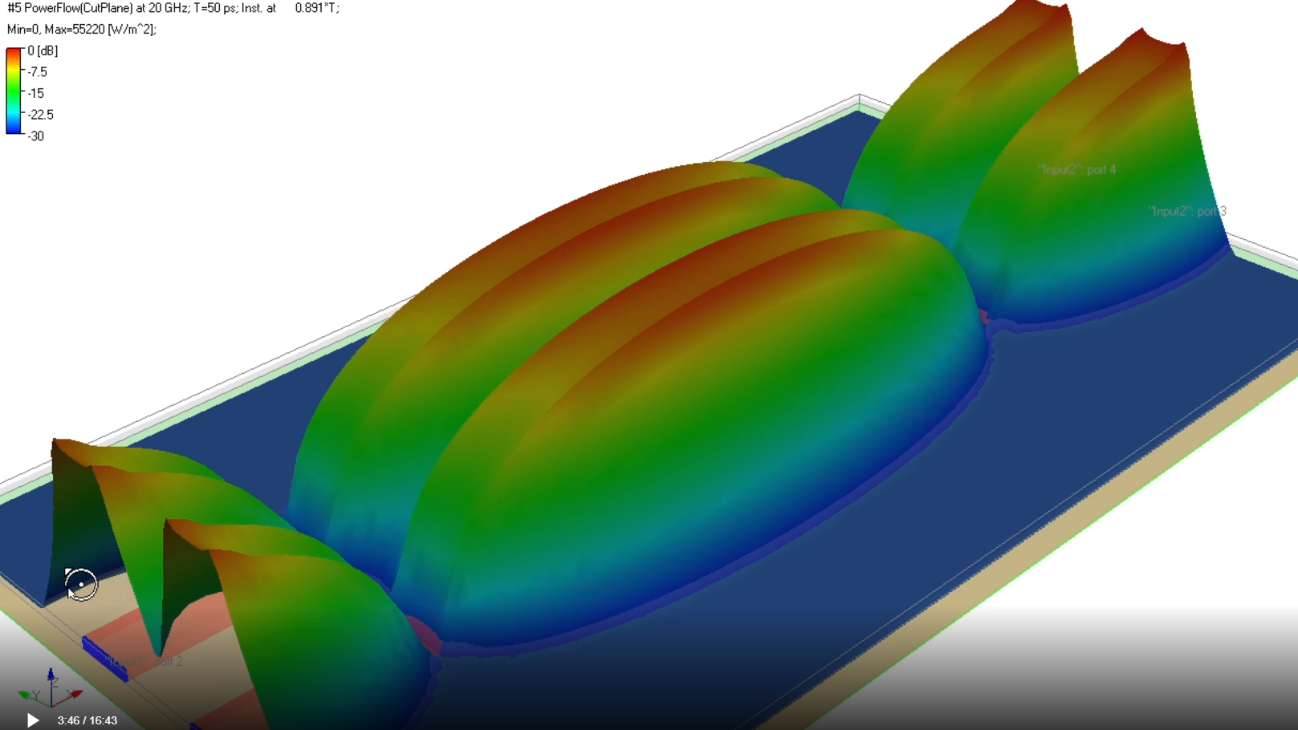The width and height of the screenshot is (1298, 730).
Task: Click the rainbow dB color scale bar
Action: coord(14,91)
